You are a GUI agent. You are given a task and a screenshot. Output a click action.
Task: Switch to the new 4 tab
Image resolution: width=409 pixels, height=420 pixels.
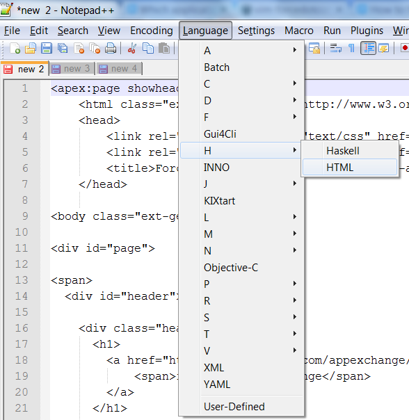pos(119,69)
